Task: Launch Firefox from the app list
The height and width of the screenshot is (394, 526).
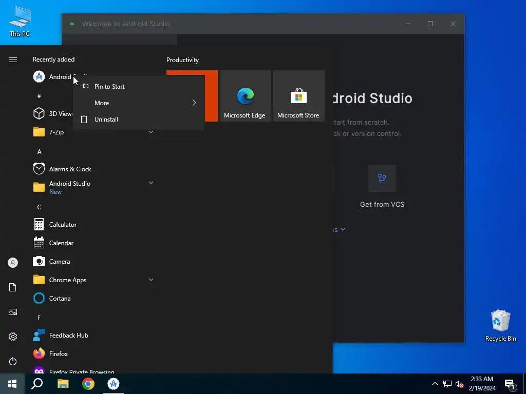Action: pos(94,354)
